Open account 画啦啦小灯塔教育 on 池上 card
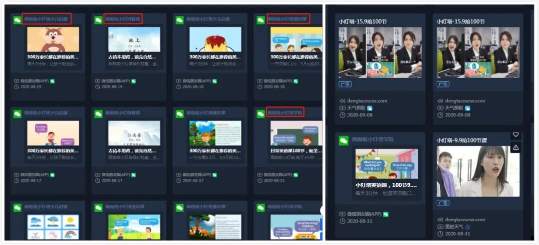Viewport: 539px width, 245px height. coord(123,19)
